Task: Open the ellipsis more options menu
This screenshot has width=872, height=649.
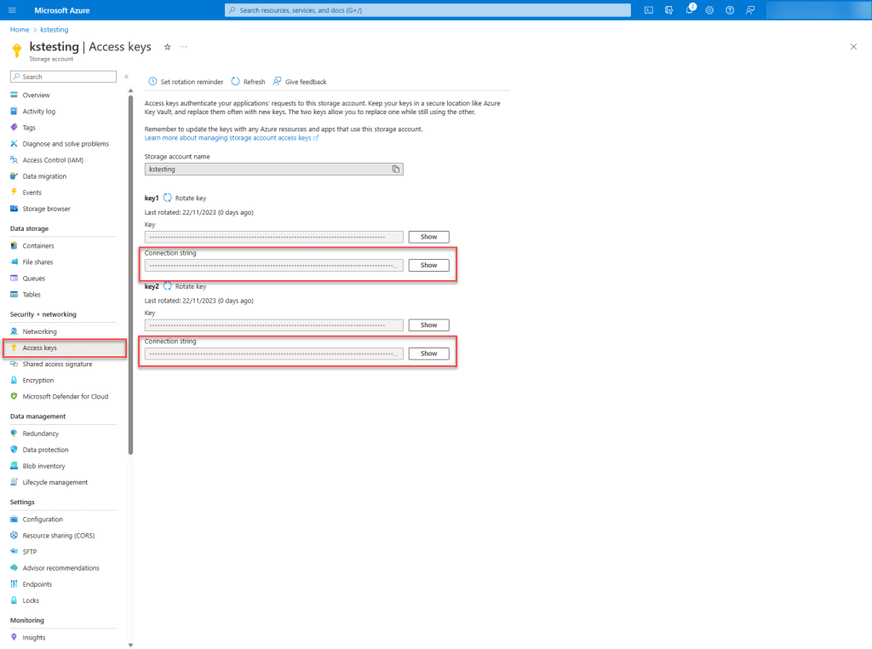Action: pyautogui.click(x=184, y=47)
